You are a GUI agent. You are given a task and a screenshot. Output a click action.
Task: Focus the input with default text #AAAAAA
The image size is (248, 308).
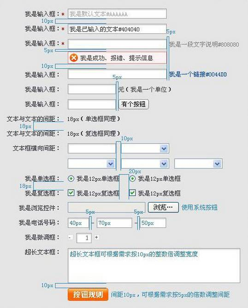[117, 14]
